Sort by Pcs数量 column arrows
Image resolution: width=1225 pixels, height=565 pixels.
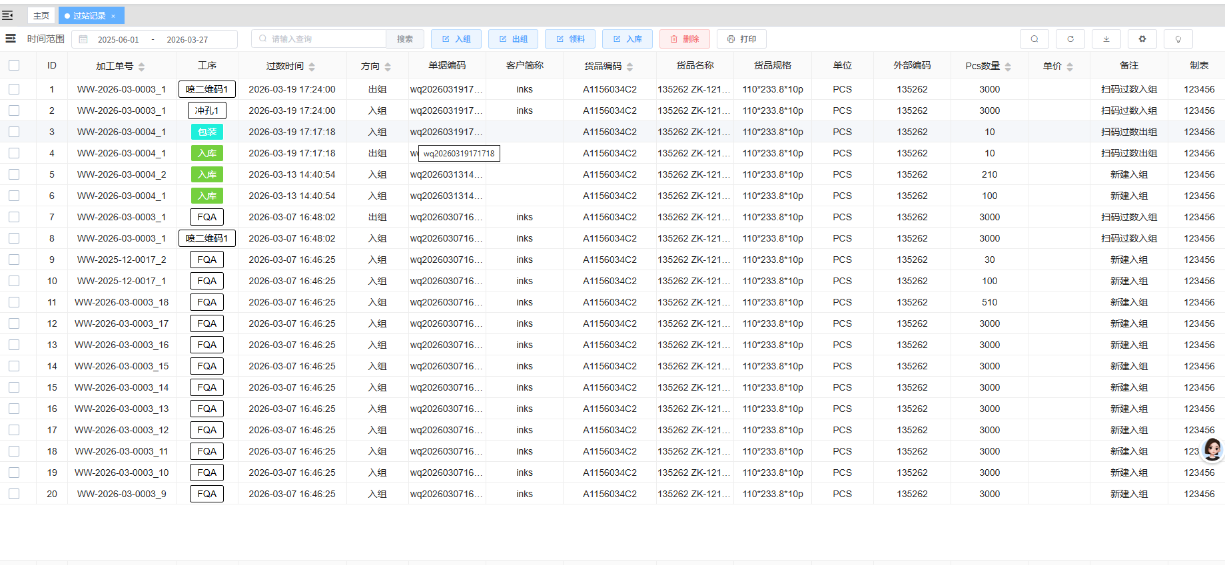click(x=1008, y=67)
